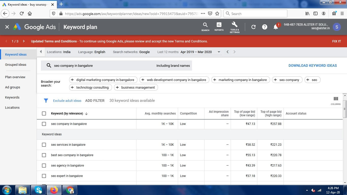The image size is (347, 195).
Task: Click FIX IT on the red banner
Action: [336, 41]
